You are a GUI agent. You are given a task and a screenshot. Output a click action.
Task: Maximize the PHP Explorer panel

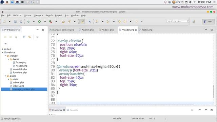coord(43,30)
